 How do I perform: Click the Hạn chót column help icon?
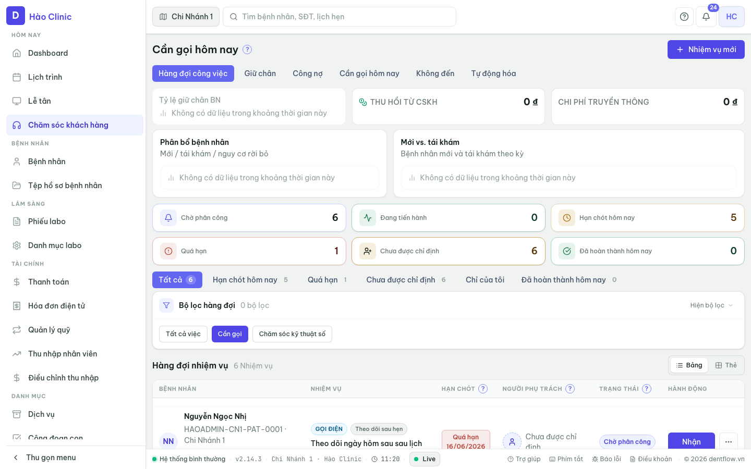483,389
